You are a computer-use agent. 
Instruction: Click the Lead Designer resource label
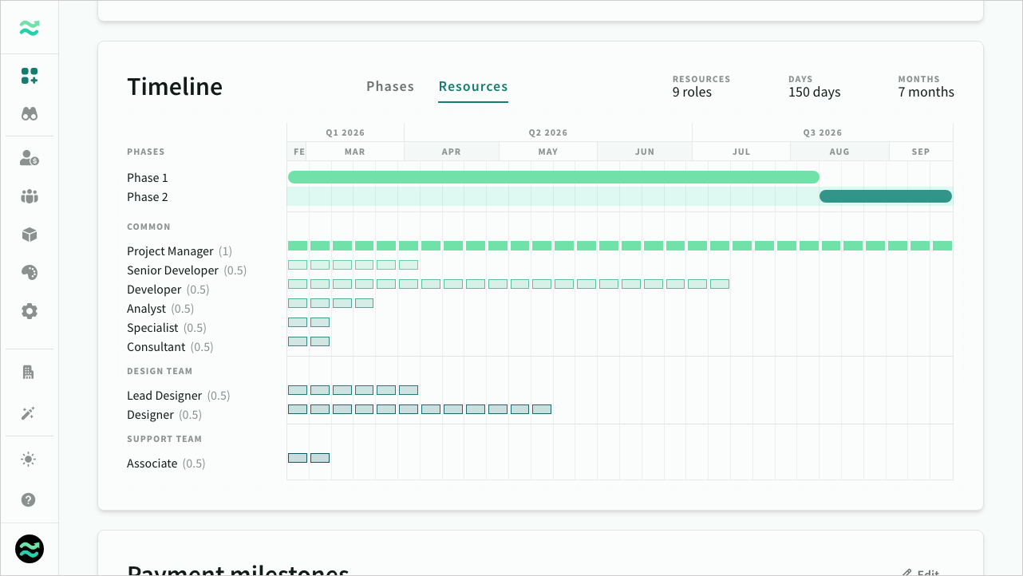[164, 396]
